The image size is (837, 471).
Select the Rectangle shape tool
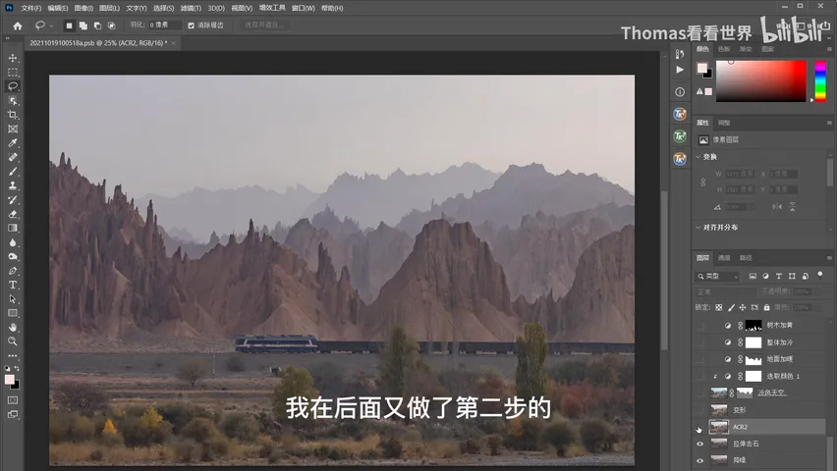(x=13, y=313)
